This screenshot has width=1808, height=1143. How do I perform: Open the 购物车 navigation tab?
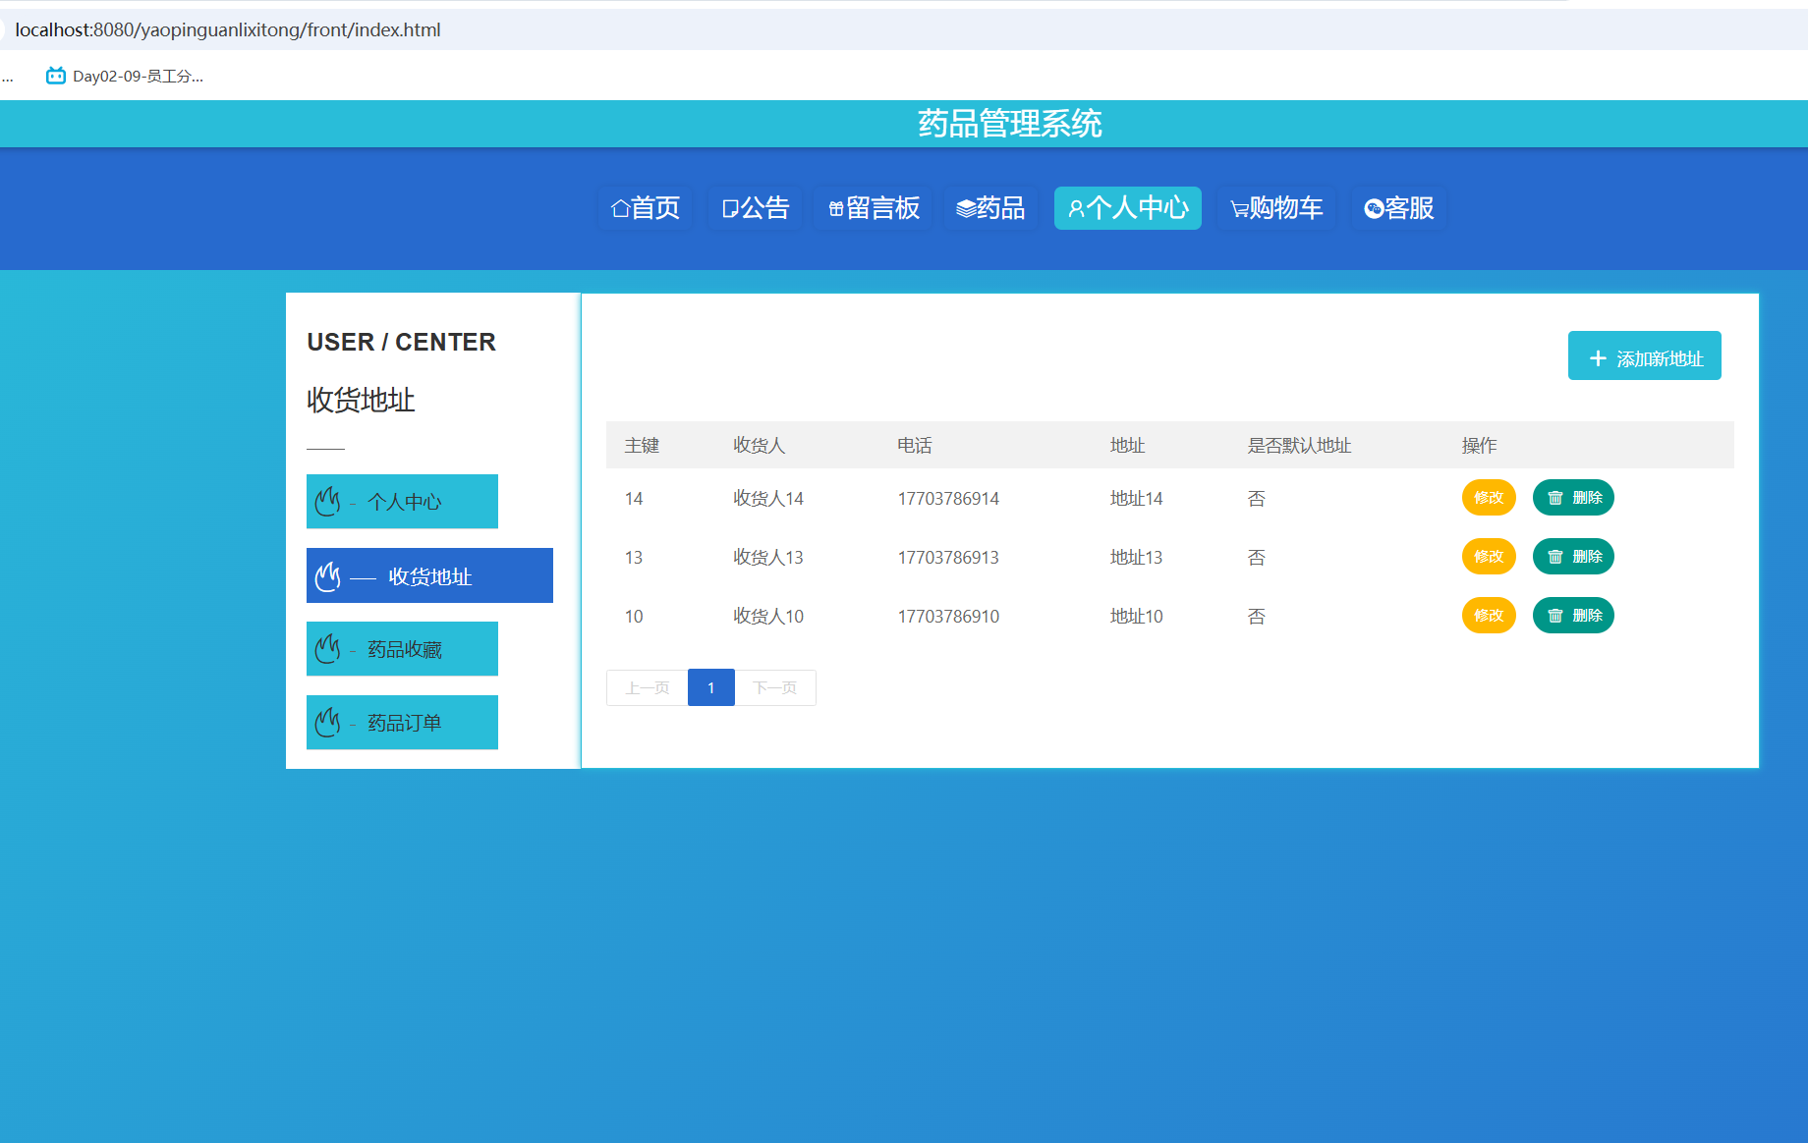point(1276,208)
